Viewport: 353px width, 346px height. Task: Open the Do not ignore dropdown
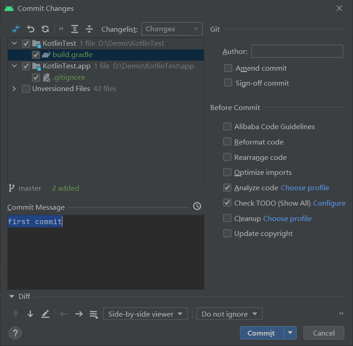[x=229, y=314]
